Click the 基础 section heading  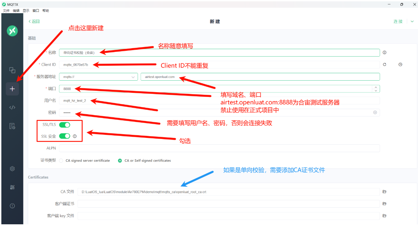(x=32, y=38)
